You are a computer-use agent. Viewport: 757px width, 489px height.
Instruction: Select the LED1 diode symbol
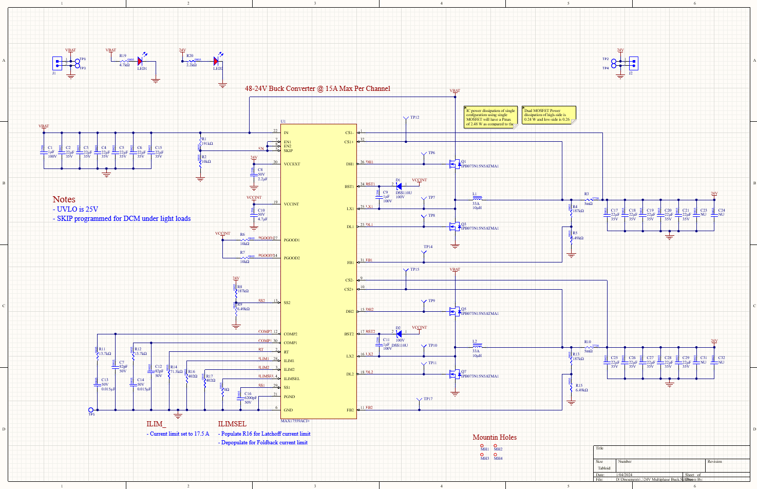click(139, 61)
